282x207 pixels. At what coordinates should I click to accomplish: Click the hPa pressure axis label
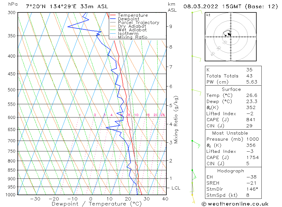[x=13, y=4]
